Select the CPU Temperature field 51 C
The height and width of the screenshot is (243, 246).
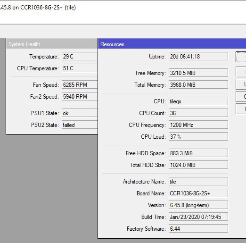point(80,68)
